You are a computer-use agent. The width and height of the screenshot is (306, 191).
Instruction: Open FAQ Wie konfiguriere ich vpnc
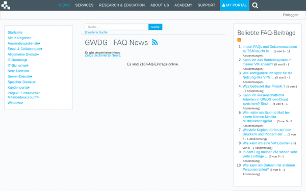click(267, 75)
